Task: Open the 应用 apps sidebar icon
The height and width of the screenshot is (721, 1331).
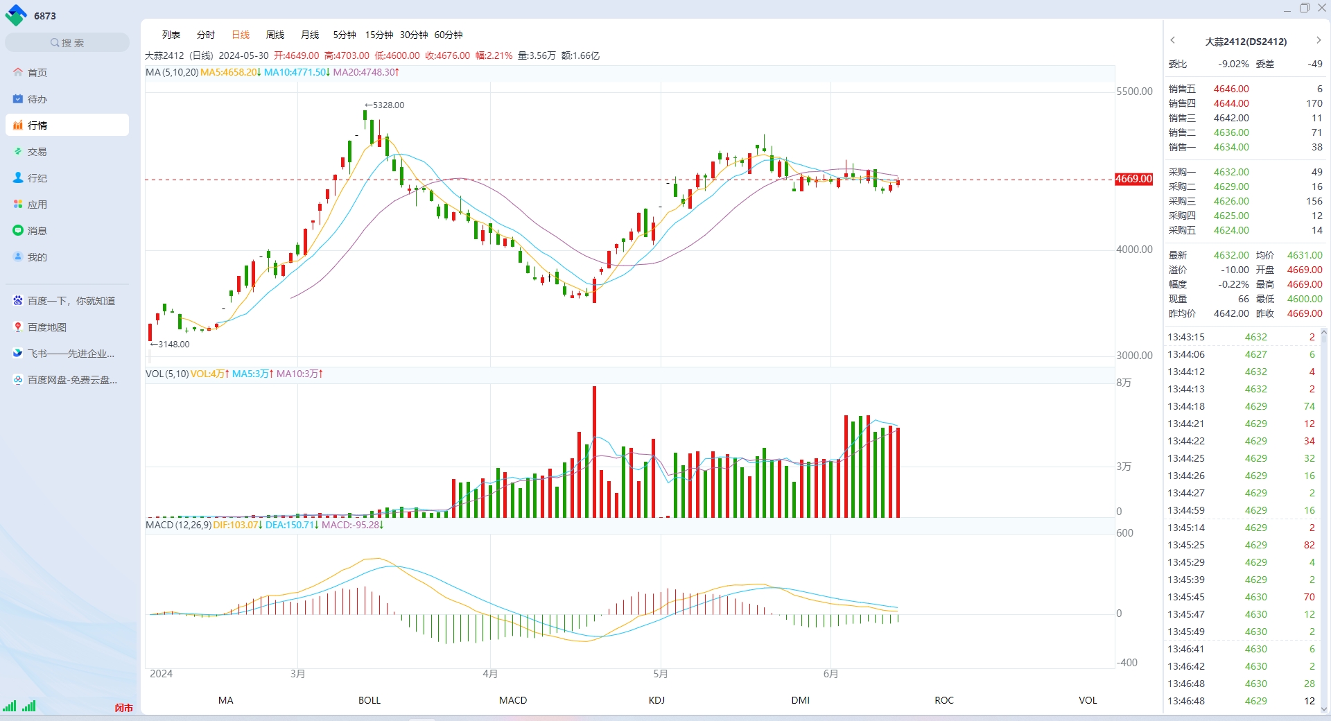Action: 18,204
